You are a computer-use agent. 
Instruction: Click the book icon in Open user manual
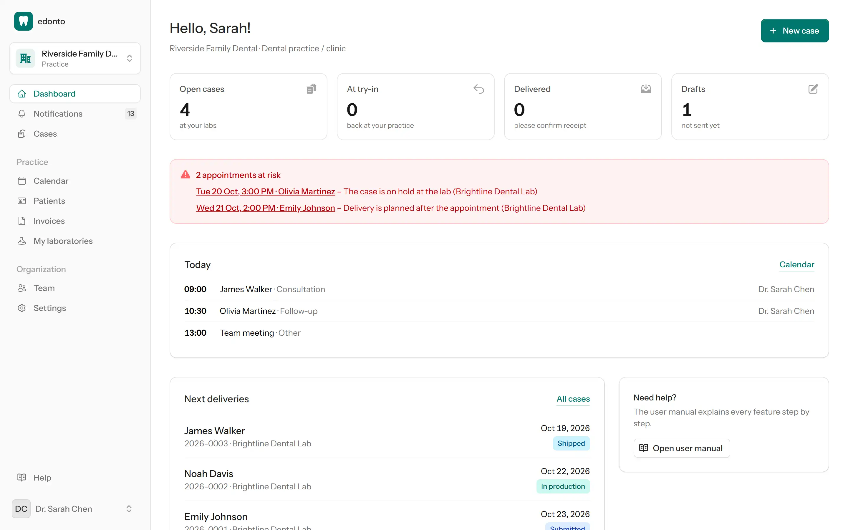point(643,448)
